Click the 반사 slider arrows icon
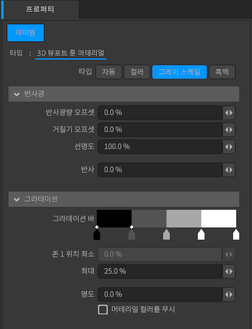 [229, 170]
